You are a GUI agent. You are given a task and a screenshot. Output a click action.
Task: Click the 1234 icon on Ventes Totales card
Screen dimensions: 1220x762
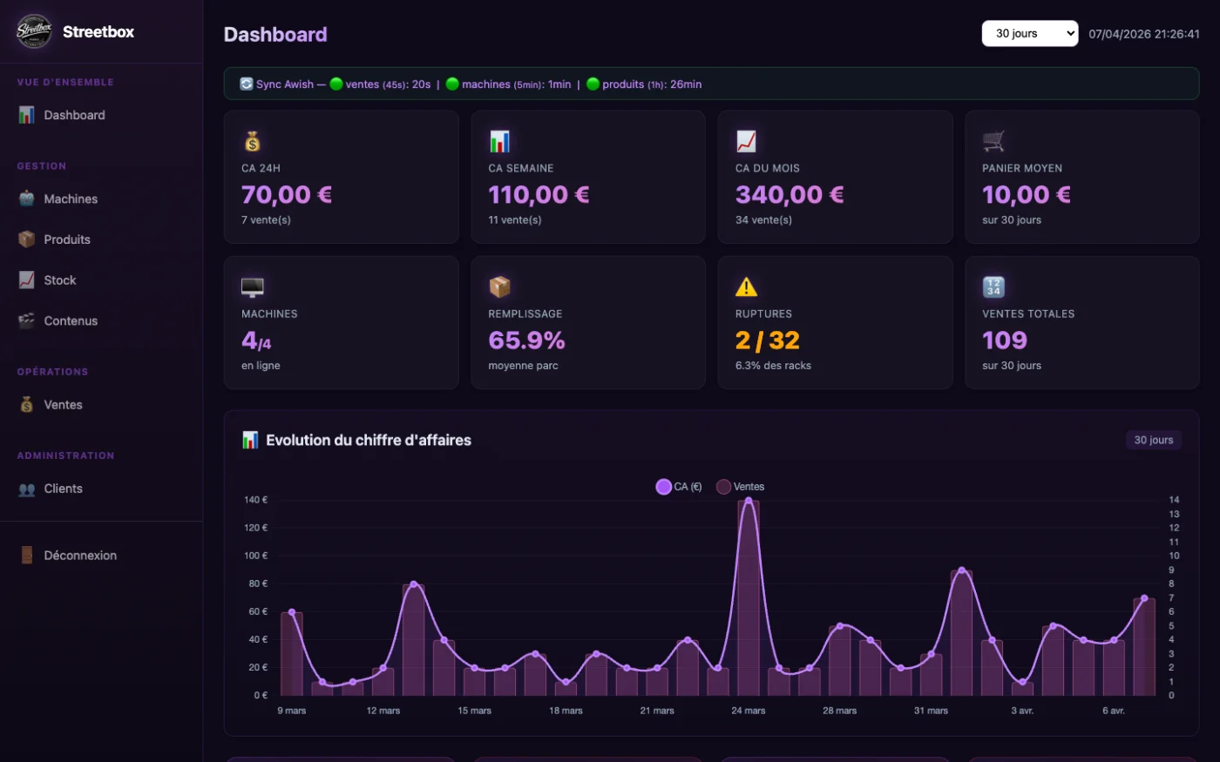993,287
